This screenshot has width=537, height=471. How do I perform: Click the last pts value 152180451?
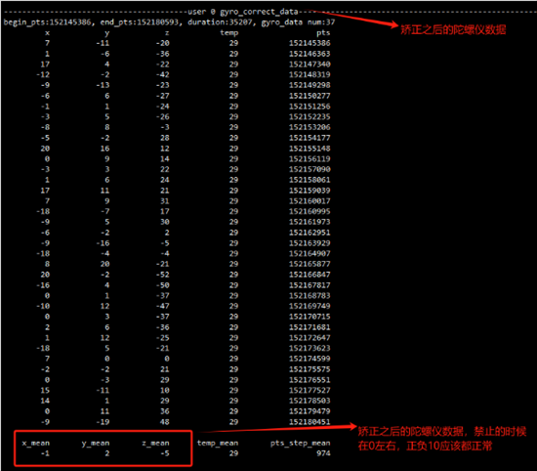tap(310, 422)
